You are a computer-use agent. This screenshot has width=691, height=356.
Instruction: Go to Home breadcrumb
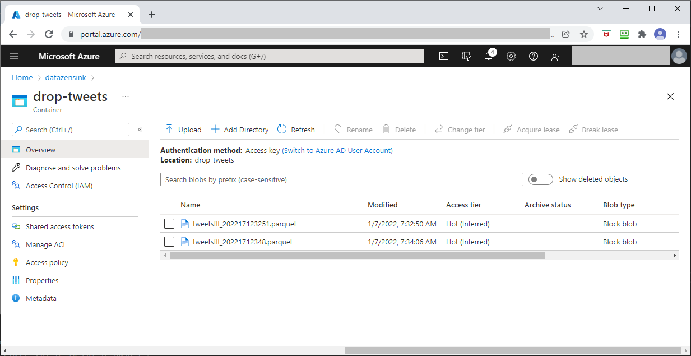pyautogui.click(x=22, y=77)
